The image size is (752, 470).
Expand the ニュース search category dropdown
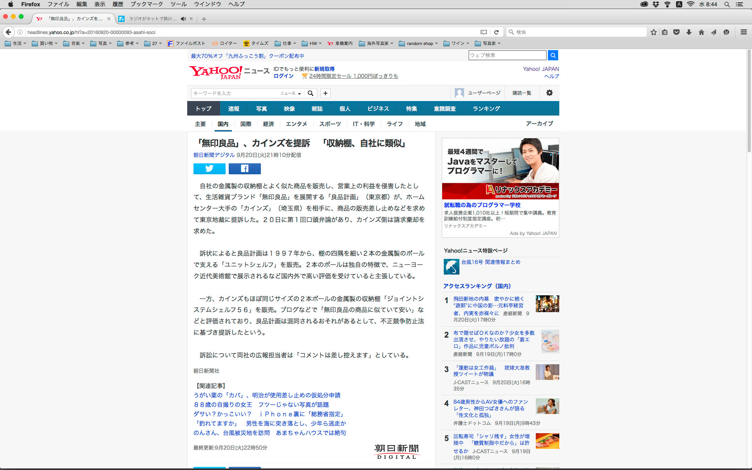pyautogui.click(x=291, y=93)
